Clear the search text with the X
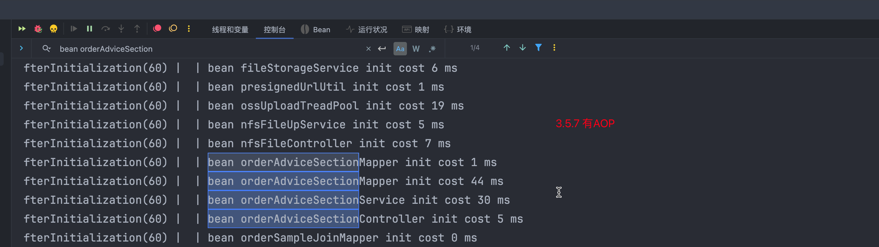 click(368, 49)
